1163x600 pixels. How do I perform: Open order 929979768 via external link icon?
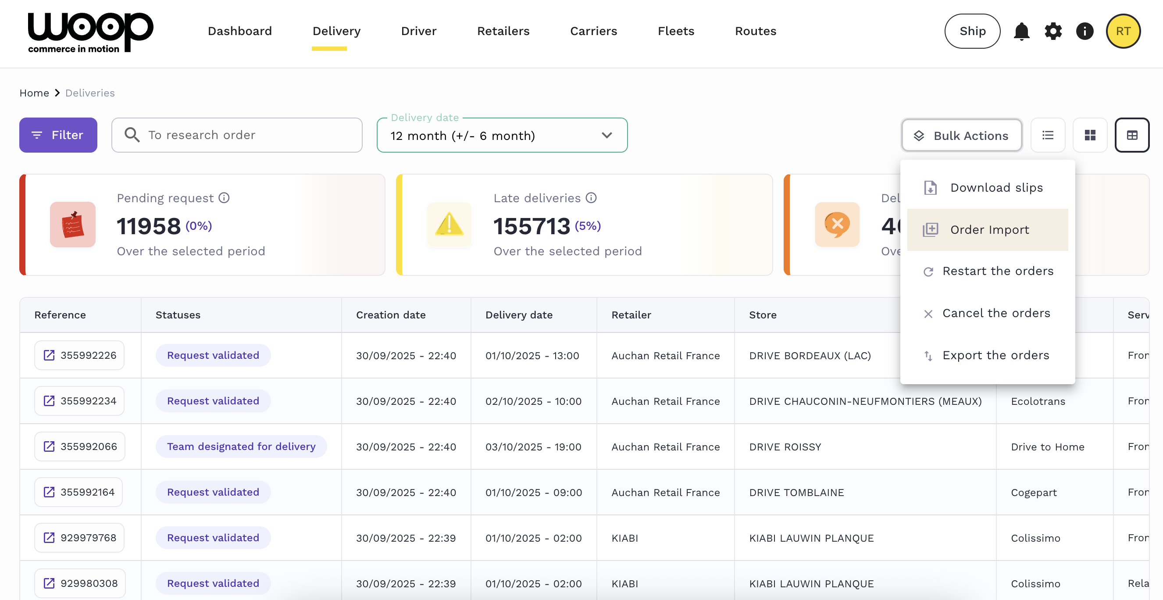pyautogui.click(x=49, y=538)
